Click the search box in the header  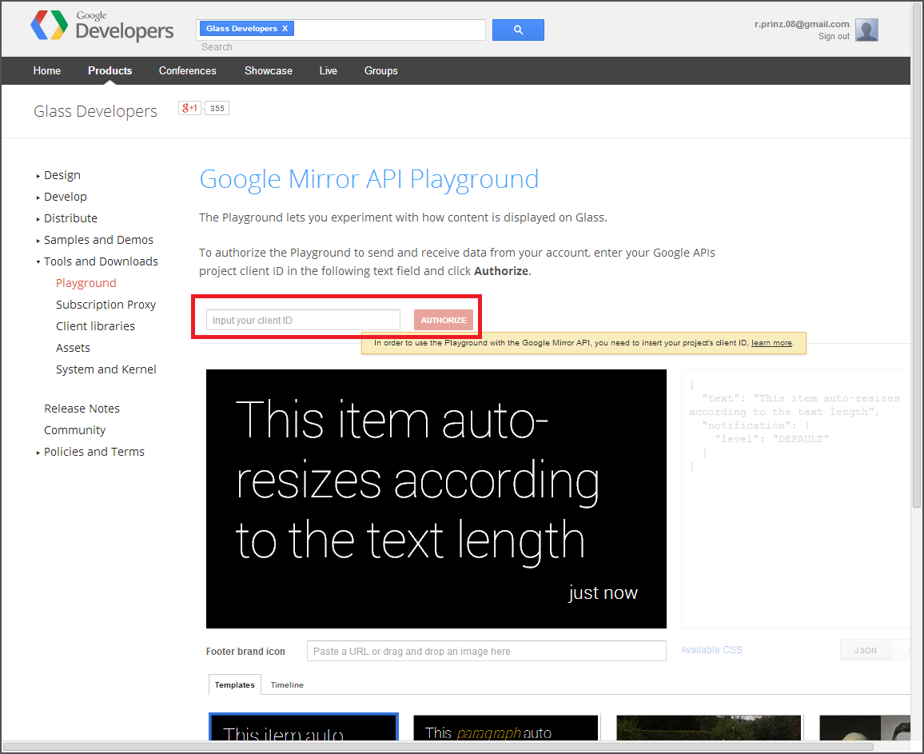pos(341,30)
